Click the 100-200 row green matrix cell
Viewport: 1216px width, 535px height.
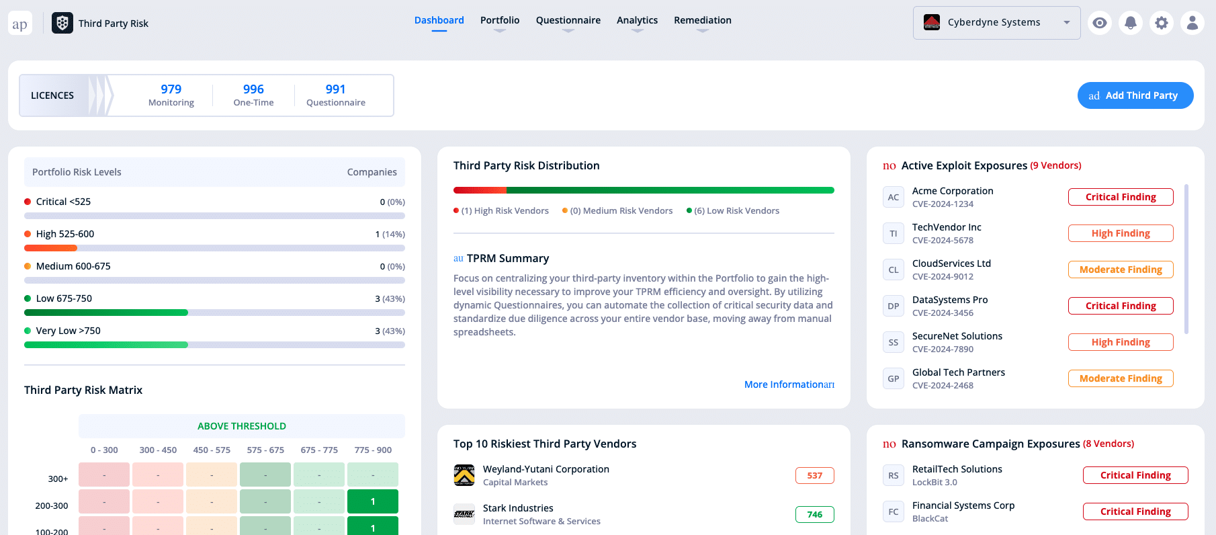tap(373, 526)
